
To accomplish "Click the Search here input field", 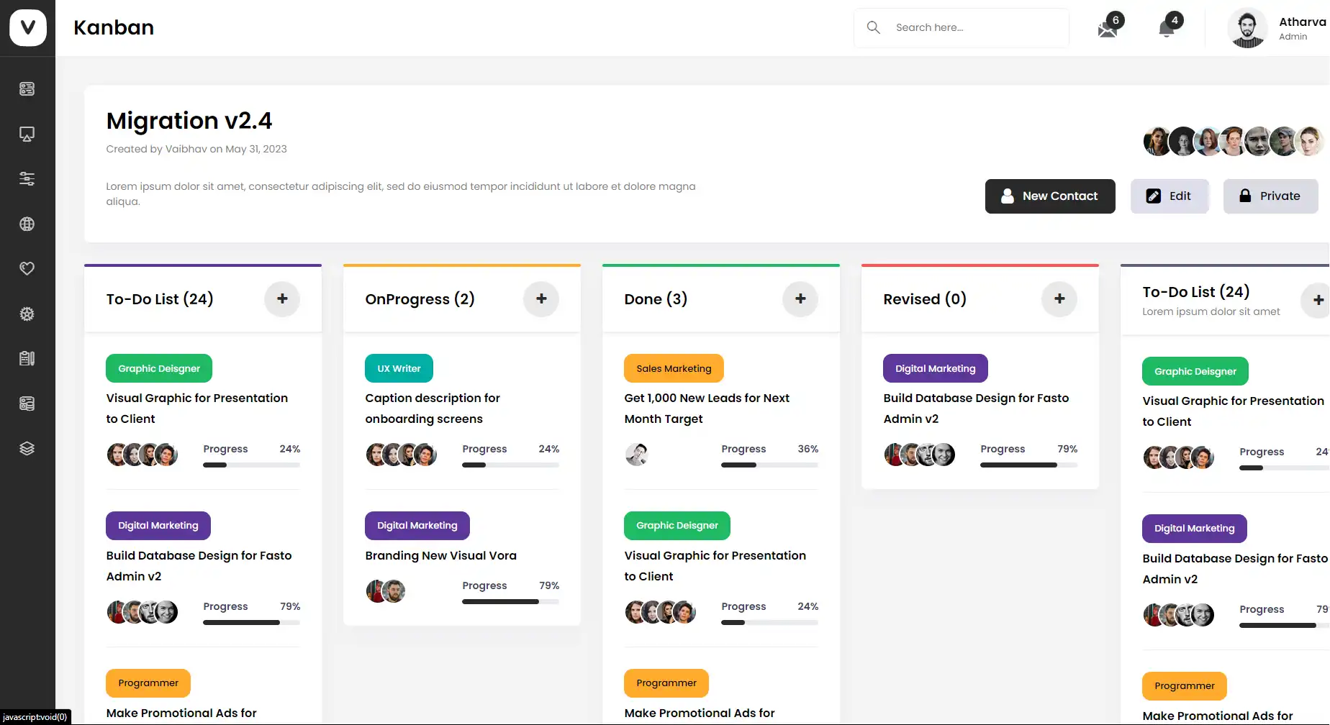I will pos(962,28).
